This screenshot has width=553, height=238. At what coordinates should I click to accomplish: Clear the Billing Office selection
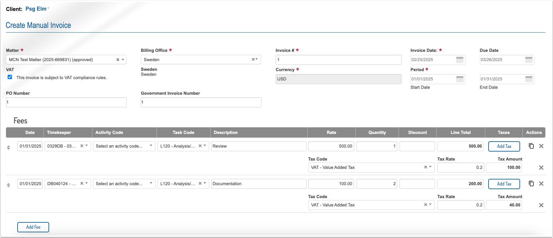click(x=253, y=59)
